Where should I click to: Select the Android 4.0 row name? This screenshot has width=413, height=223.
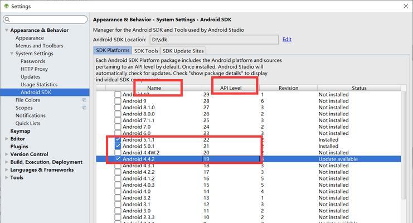tap(137, 191)
